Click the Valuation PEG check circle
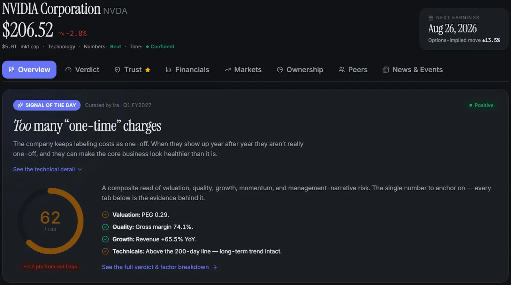The height and width of the screenshot is (285, 511). (x=105, y=215)
